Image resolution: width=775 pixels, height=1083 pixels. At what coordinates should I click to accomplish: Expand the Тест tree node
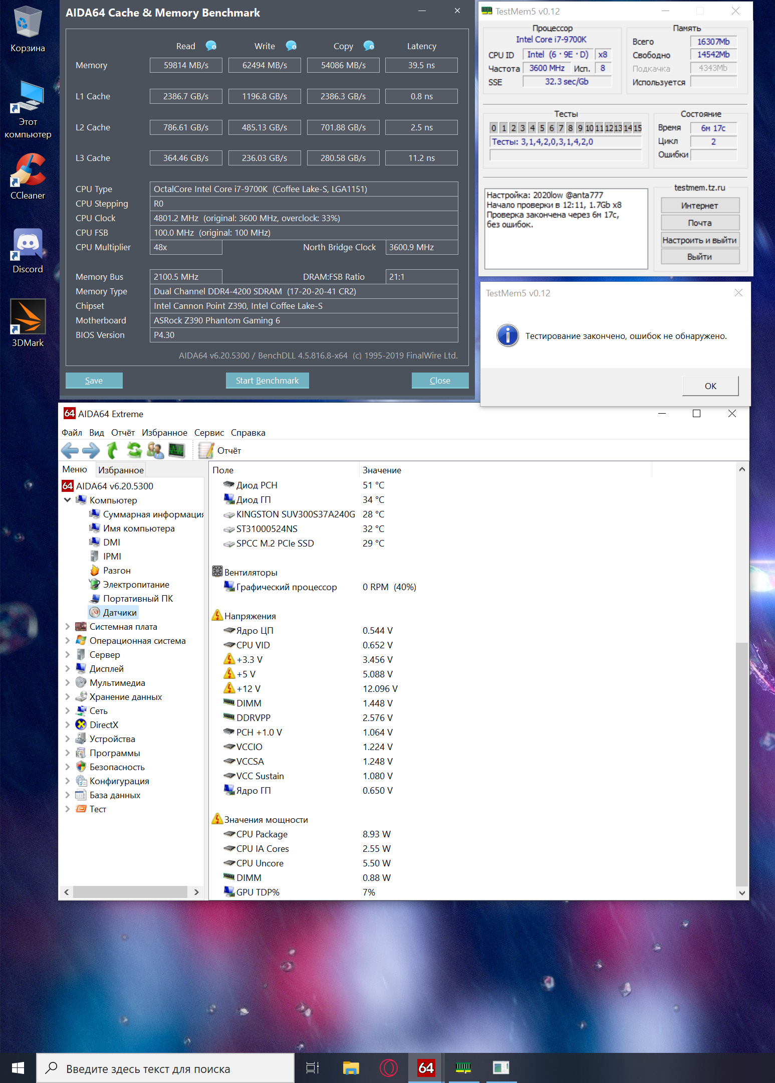click(x=67, y=809)
